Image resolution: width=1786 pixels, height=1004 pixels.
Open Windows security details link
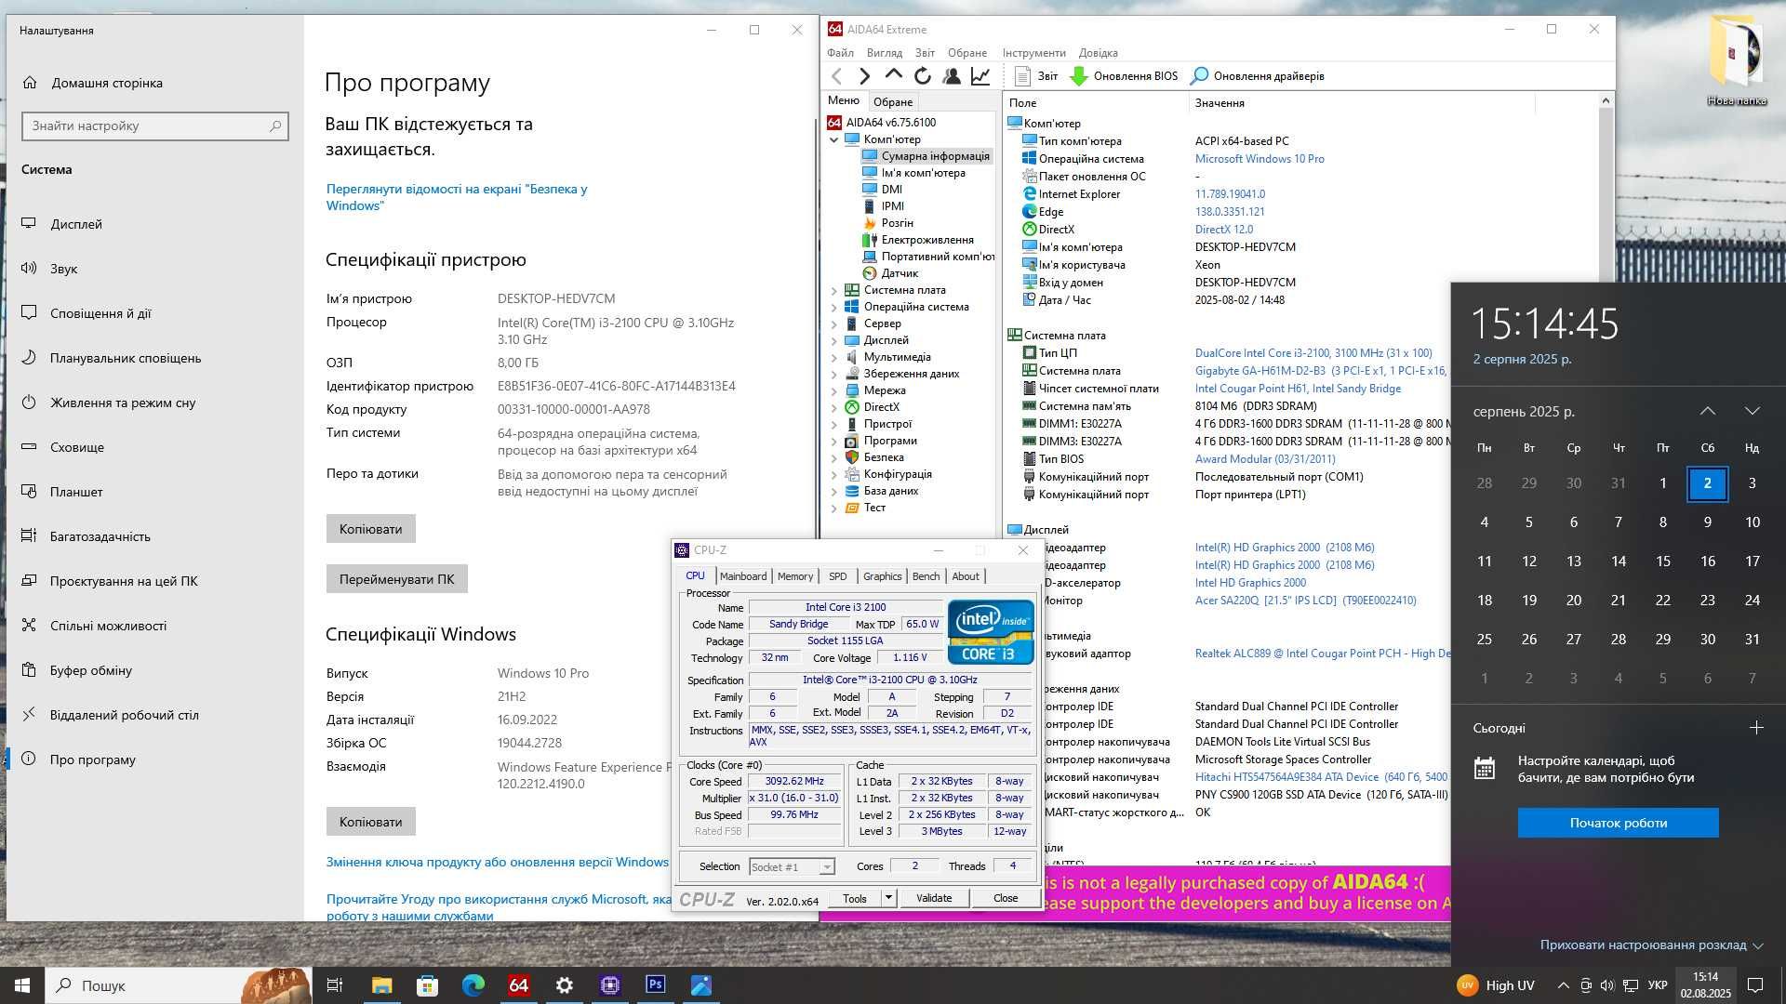pyautogui.click(x=457, y=197)
